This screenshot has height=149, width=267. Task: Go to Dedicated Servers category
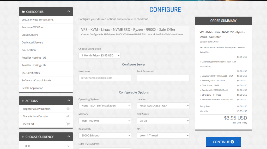(32, 42)
